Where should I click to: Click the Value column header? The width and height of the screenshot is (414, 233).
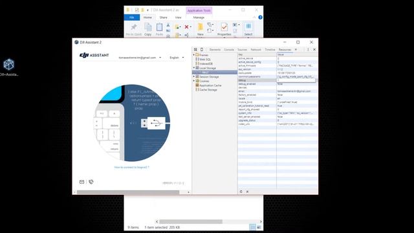[x=297, y=54]
